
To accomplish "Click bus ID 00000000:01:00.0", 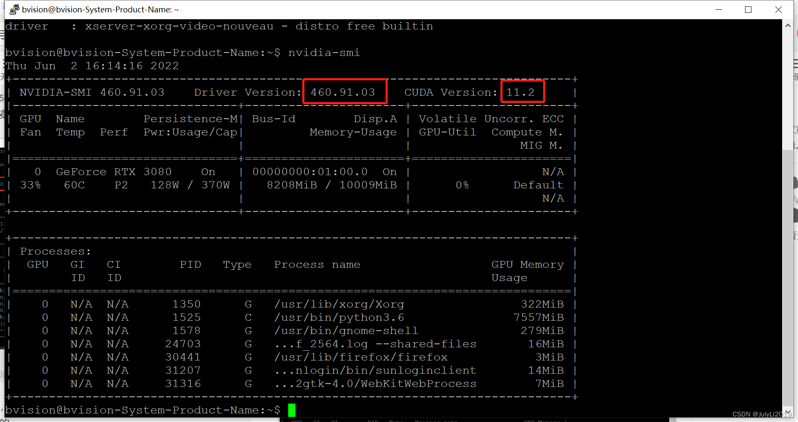I will coord(310,172).
